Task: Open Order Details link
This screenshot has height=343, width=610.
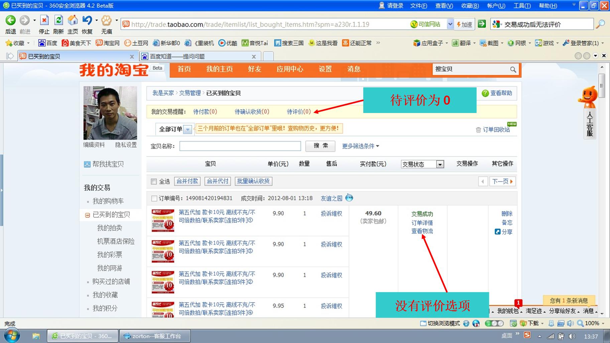Action: 422,223
